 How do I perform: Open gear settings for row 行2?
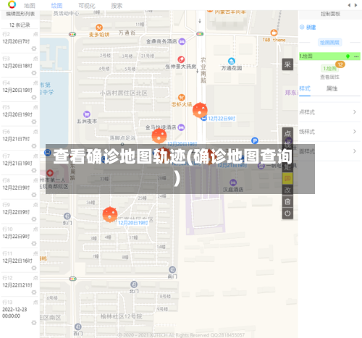pyautogui.click(x=34, y=48)
